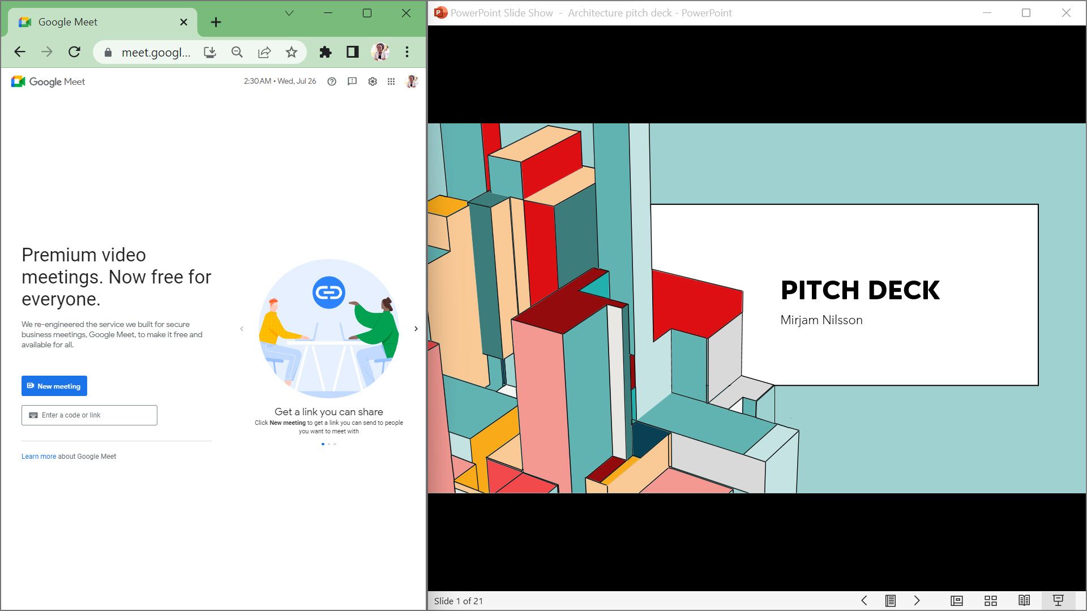Open the Google account profile menu
This screenshot has height=611, width=1087.
click(x=412, y=81)
